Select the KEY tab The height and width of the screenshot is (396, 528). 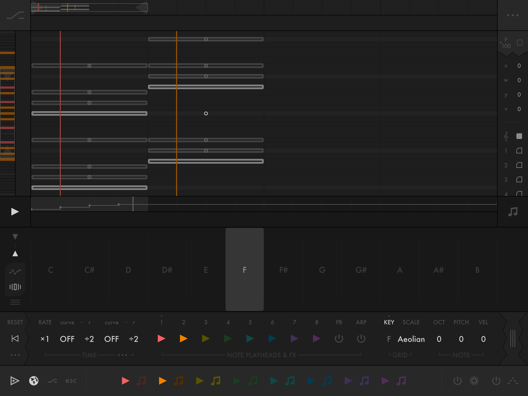click(389, 322)
